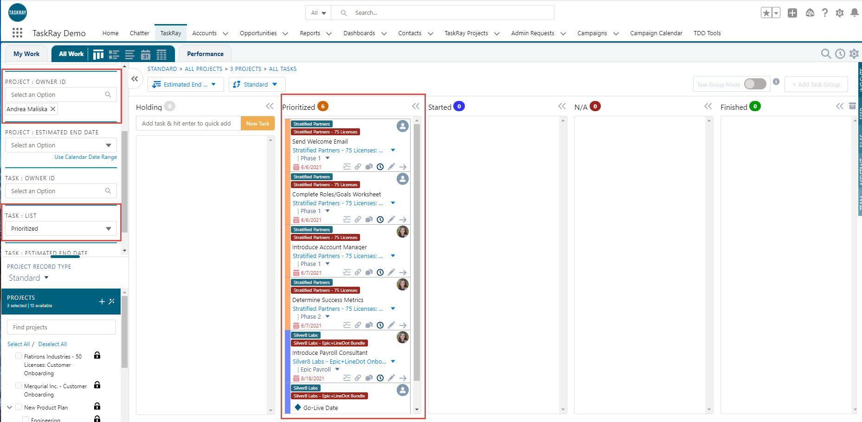Open Help question mark icon
862x422 pixels.
(x=824, y=13)
